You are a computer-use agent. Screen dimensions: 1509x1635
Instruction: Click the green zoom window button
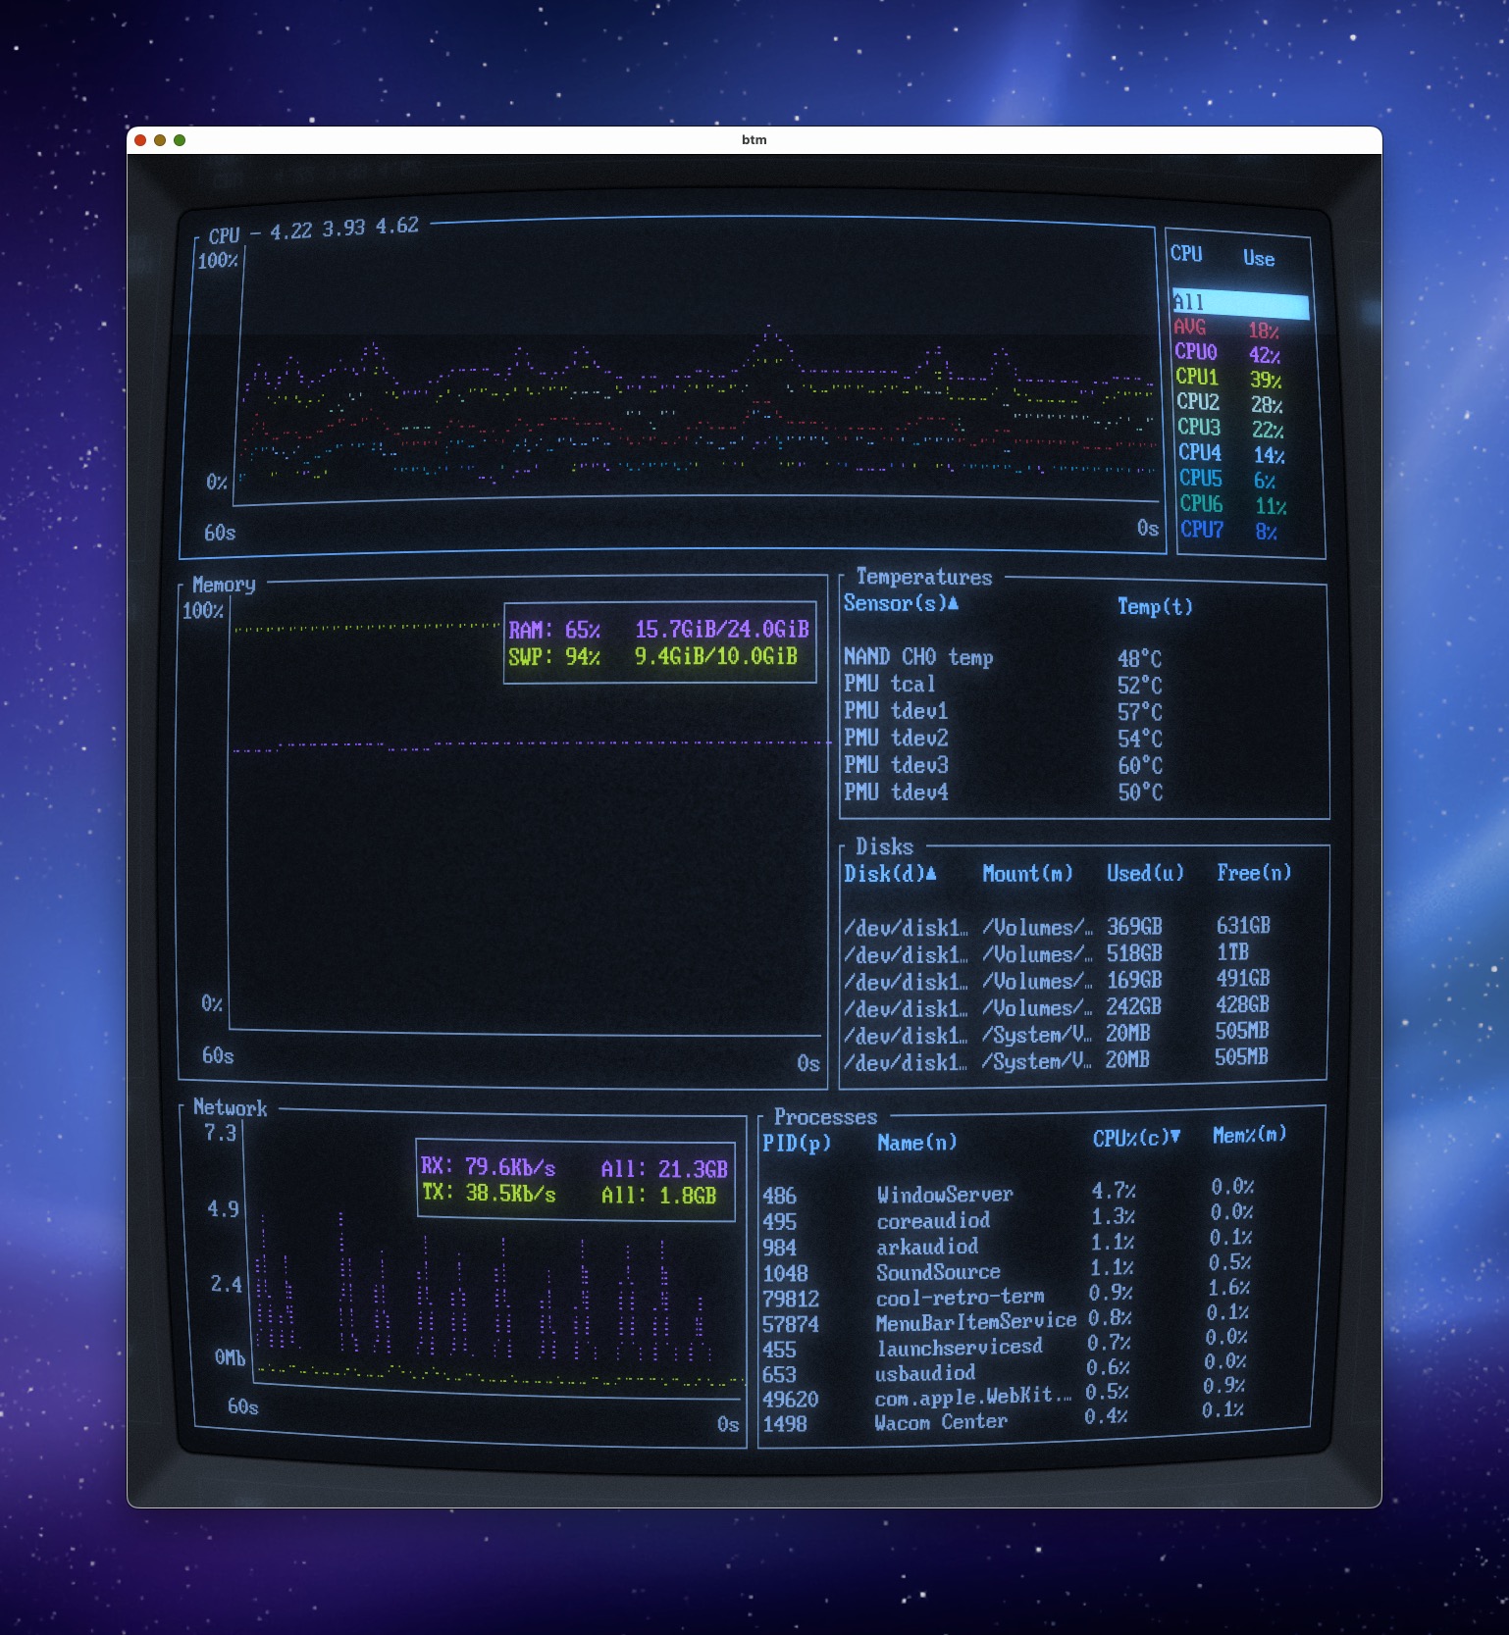click(180, 140)
